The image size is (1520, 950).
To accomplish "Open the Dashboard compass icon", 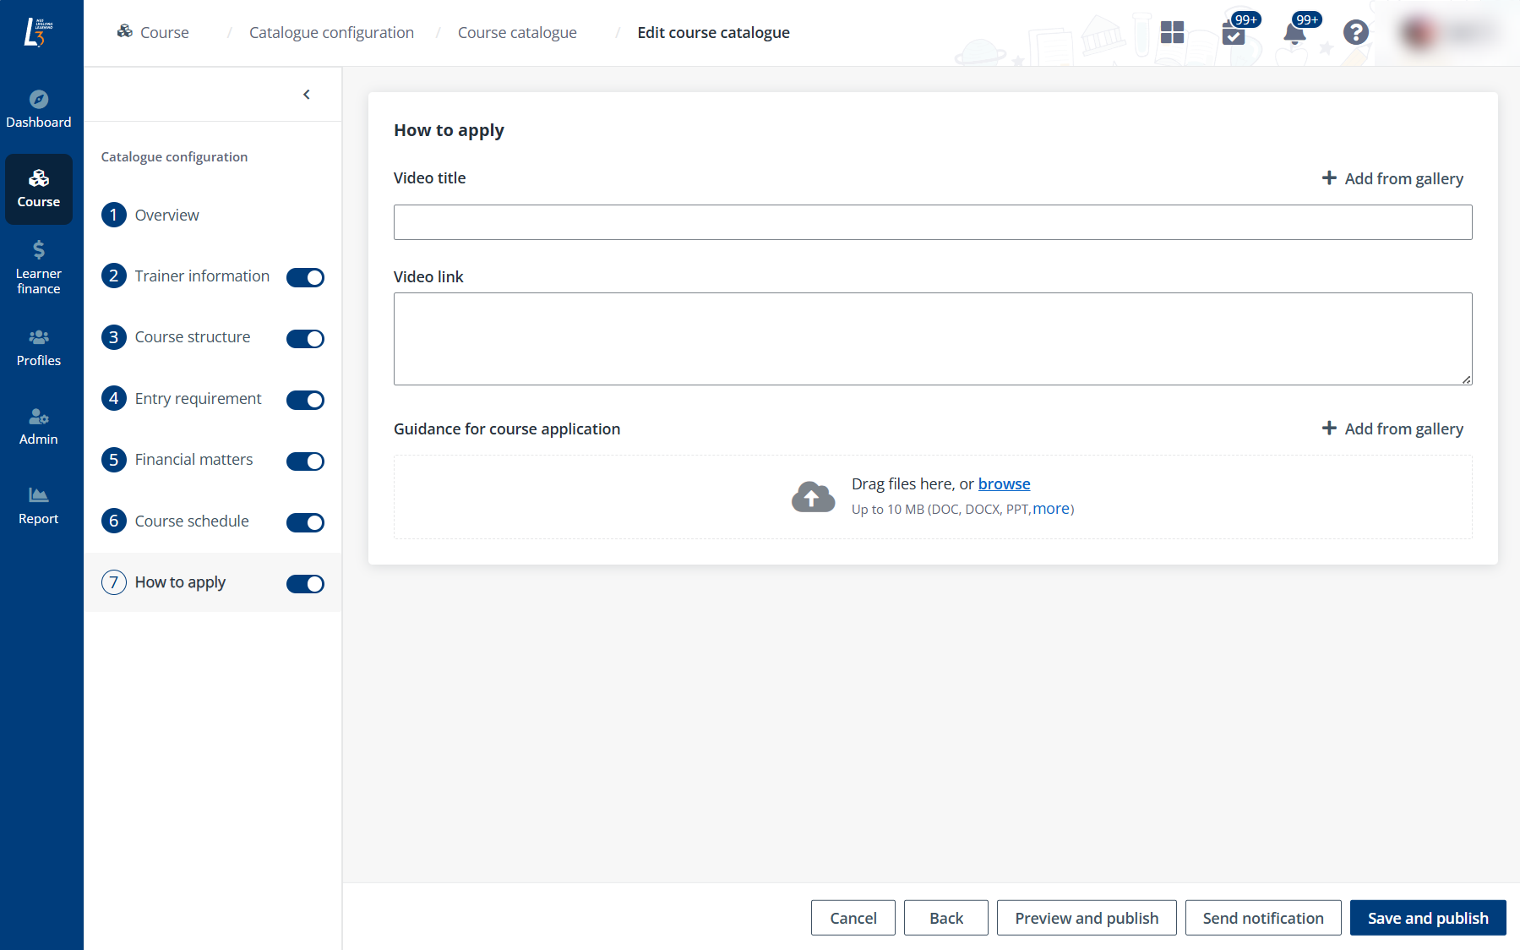I will coord(39,100).
